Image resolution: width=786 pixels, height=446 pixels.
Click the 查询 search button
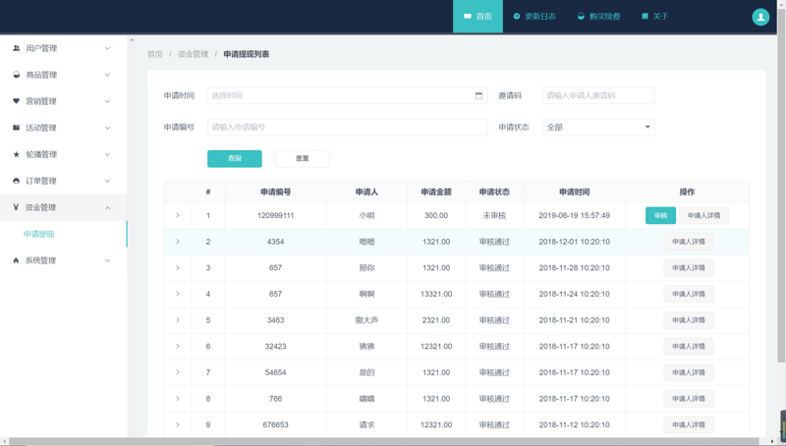tap(235, 158)
